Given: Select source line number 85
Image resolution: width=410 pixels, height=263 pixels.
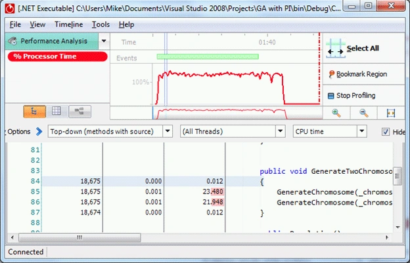Looking at the screenshot, I should [35, 192].
